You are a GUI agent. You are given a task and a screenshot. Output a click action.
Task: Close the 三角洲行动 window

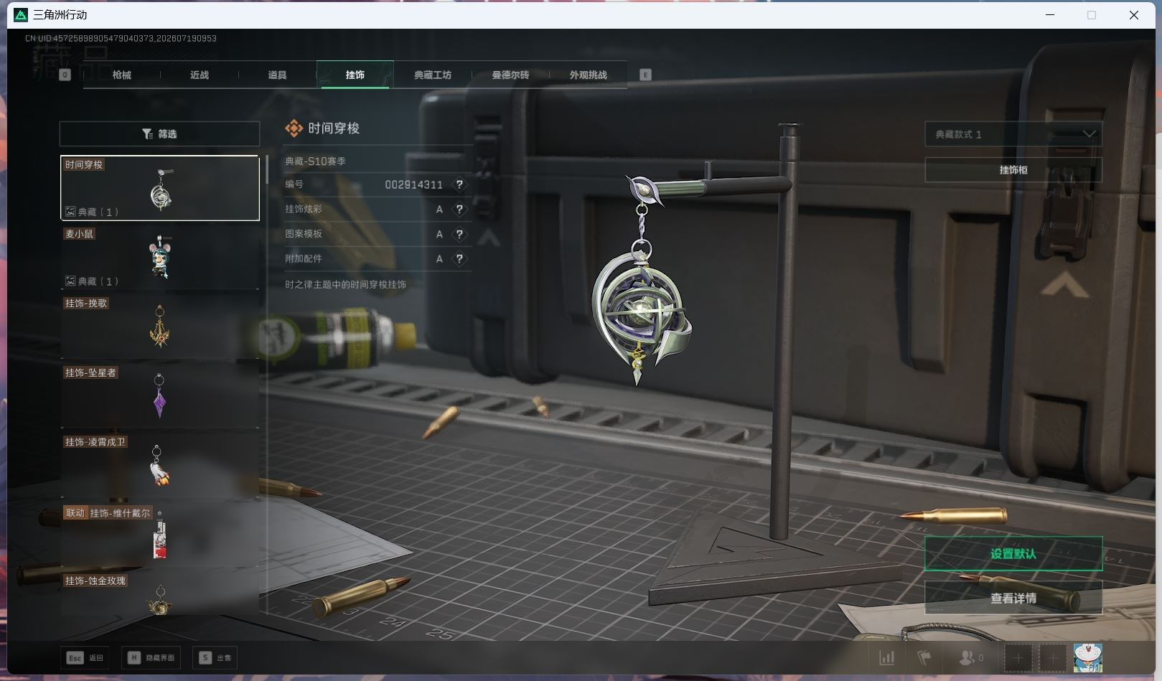coord(1133,14)
